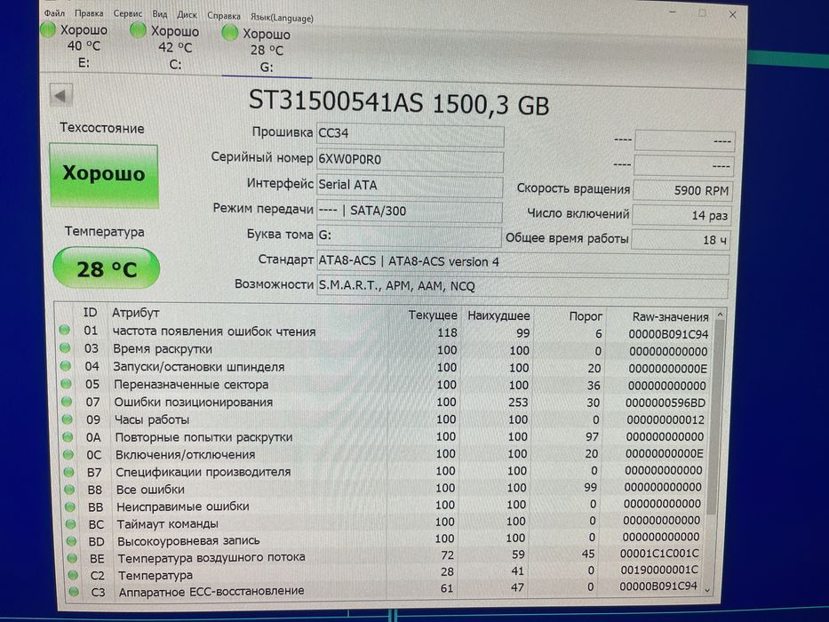Click the Возможности field S.M.A.R.T., APM, AAM, NCQ
Viewport: 829px width, 622px height.
[522, 287]
